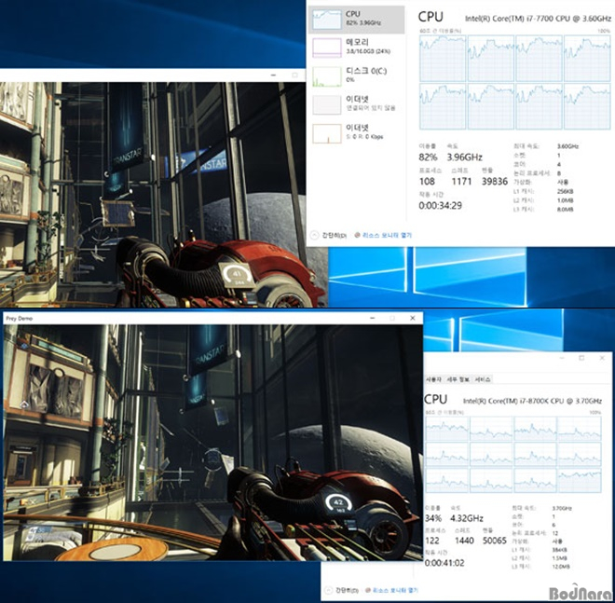Viewport: 615px width, 603px height.
Task: Click the 1171 threads value
Action: [461, 181]
